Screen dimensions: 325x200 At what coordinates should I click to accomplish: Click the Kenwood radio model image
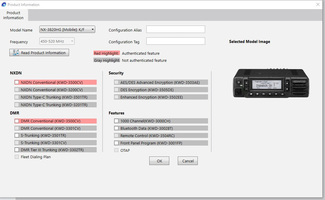pos(271,83)
